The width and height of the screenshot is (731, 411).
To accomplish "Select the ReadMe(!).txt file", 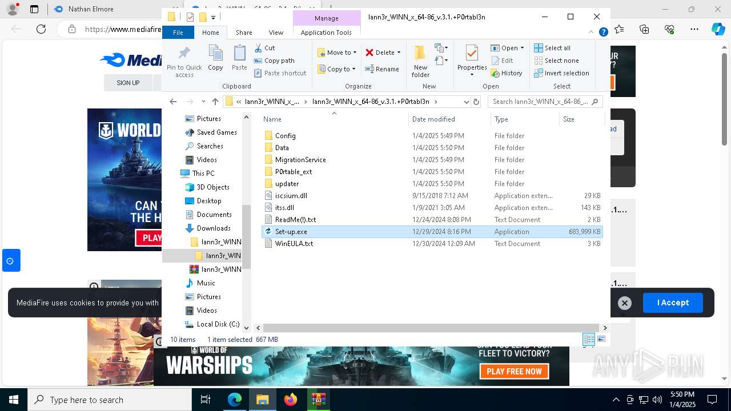I will click(x=432, y=220).
